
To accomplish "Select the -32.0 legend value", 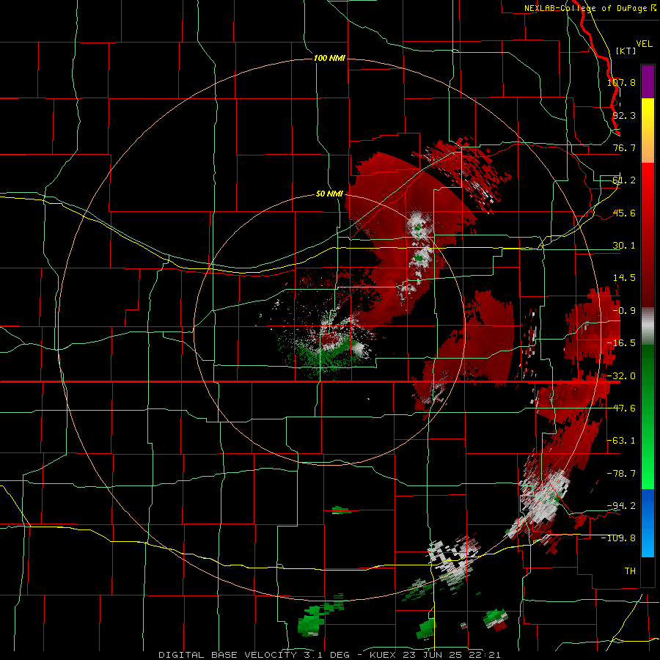I will 621,376.
